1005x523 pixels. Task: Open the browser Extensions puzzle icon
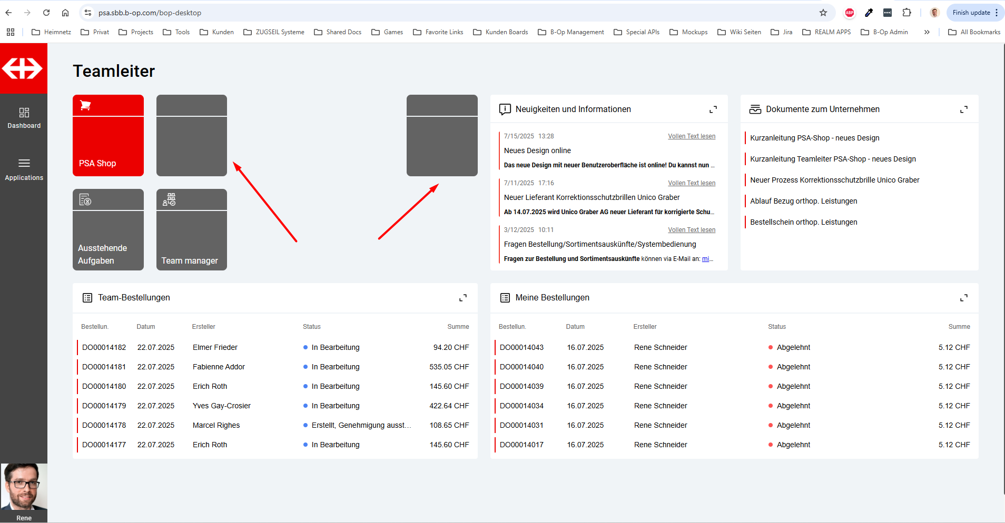pos(907,13)
